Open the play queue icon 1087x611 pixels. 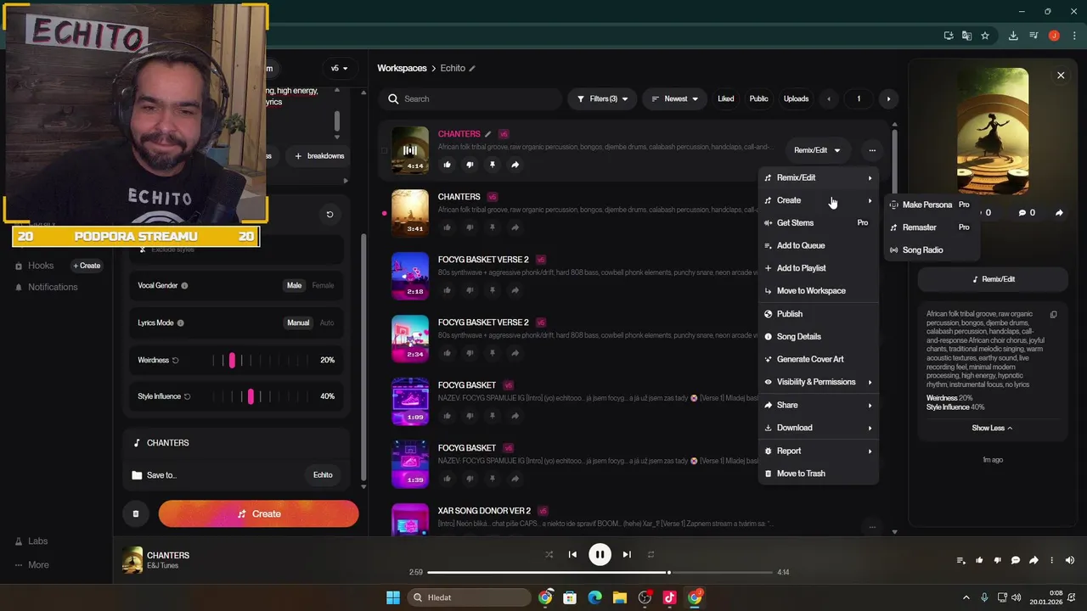tap(961, 560)
